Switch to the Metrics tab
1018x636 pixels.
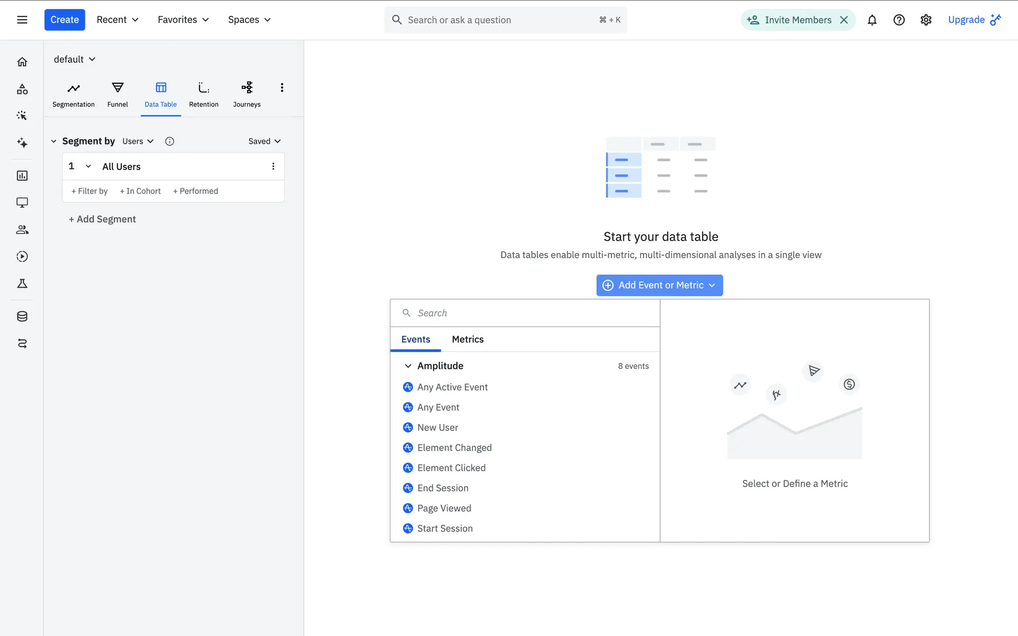[x=467, y=339]
